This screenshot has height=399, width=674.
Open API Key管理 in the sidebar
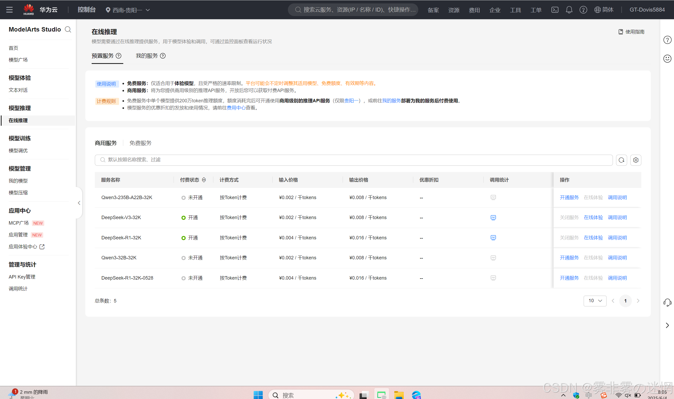(x=22, y=277)
